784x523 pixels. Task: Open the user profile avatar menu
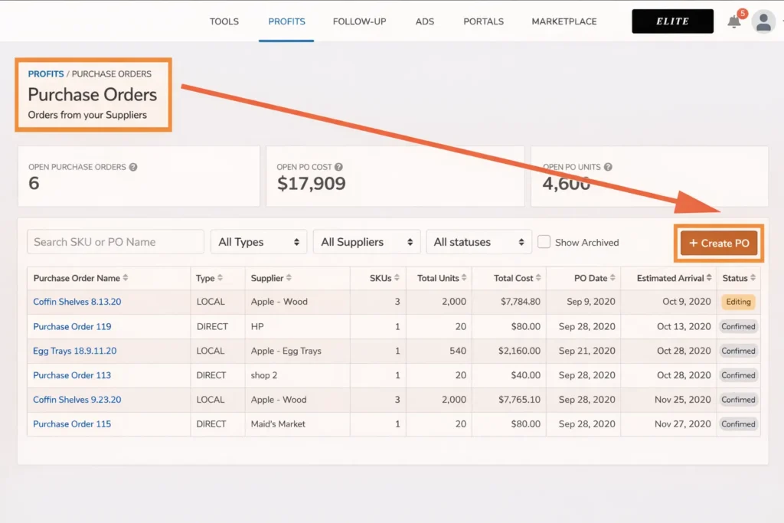pos(763,21)
